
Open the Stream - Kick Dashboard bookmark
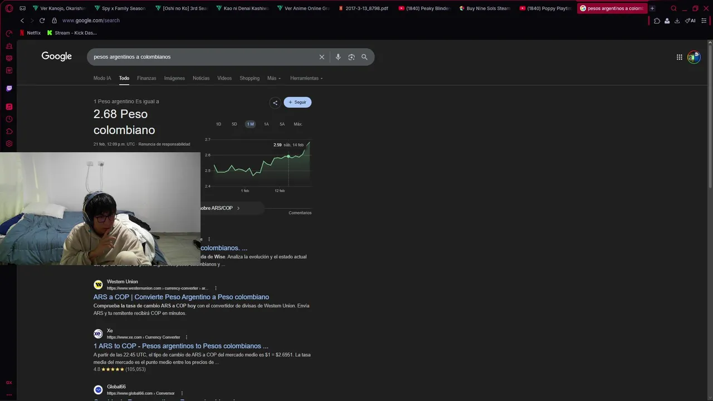coord(72,33)
